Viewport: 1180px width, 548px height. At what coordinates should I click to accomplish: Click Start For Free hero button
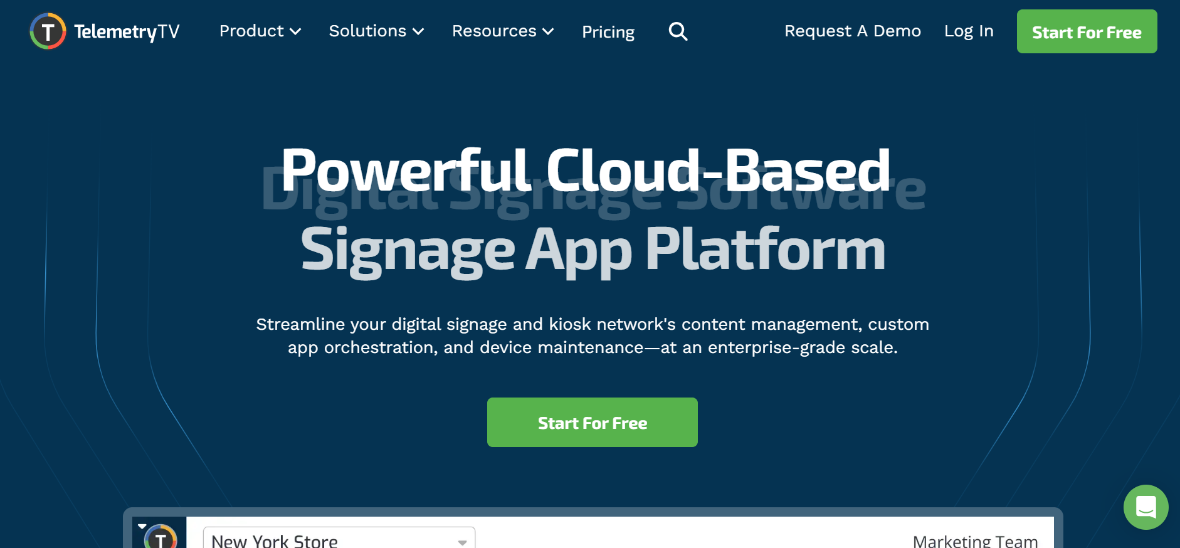(x=592, y=422)
